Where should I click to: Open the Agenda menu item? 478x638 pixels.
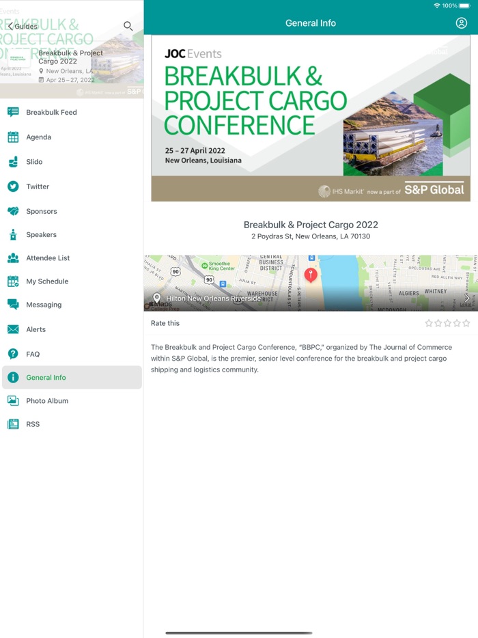coord(72,137)
